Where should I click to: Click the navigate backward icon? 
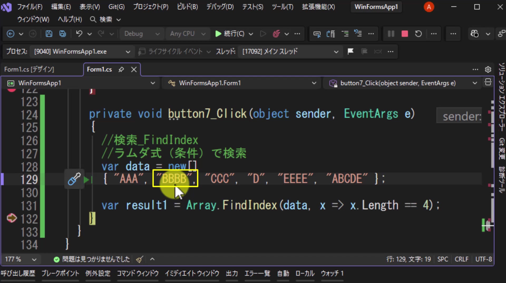coord(11,34)
